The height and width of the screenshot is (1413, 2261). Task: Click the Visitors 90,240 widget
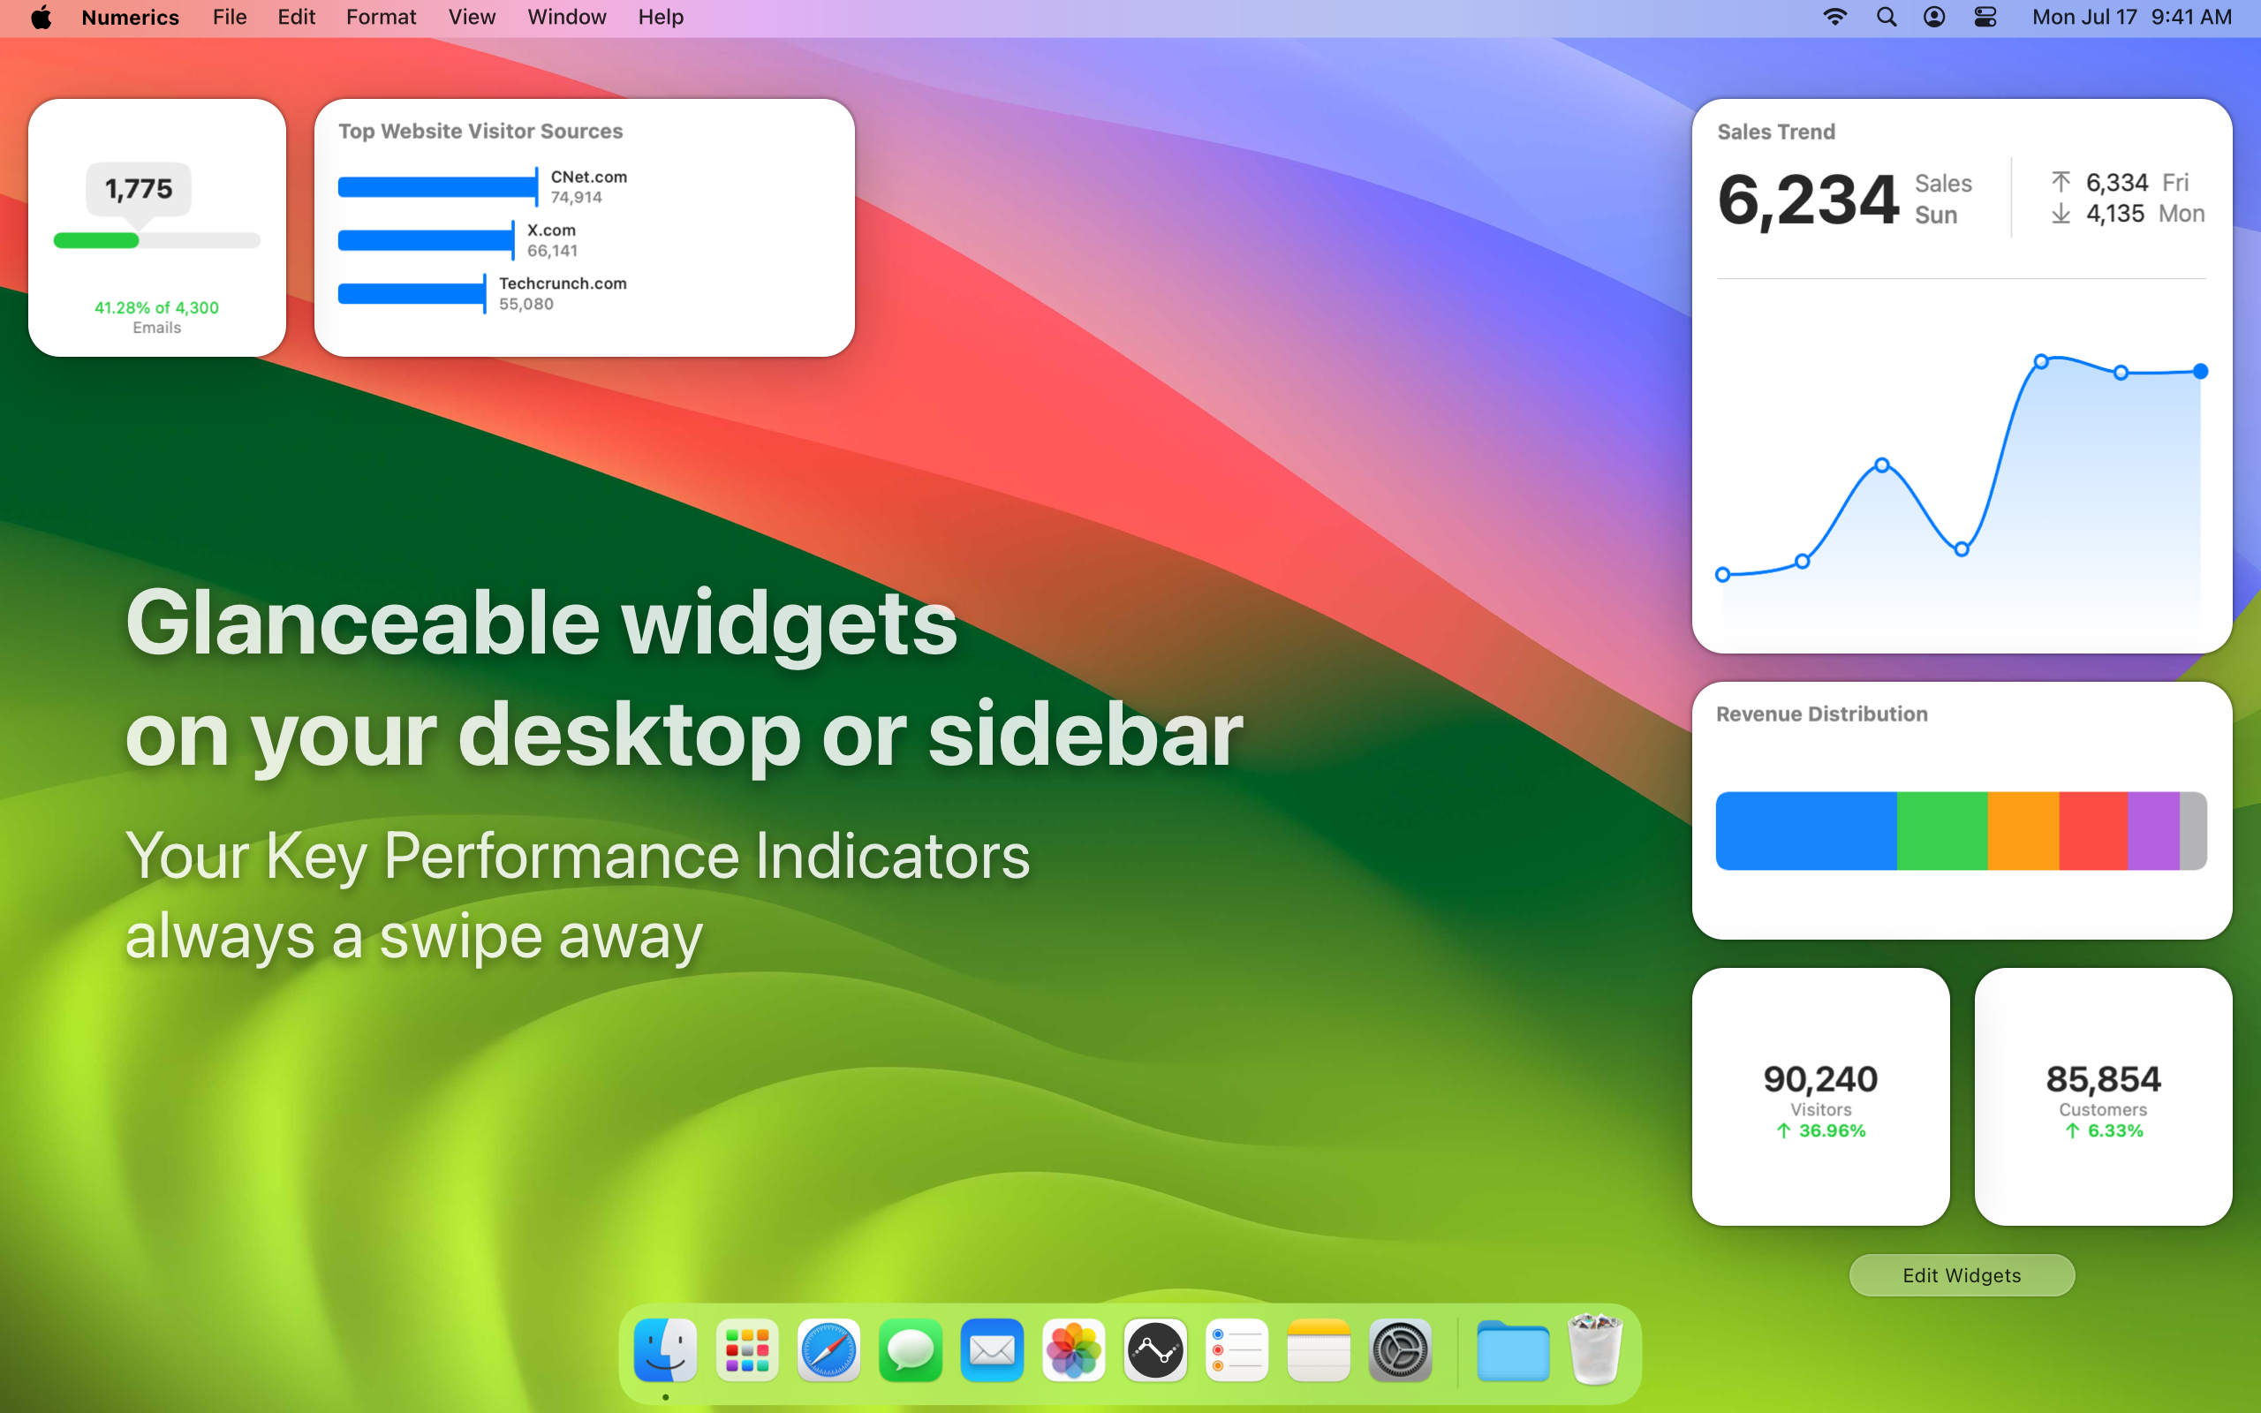(x=1820, y=1096)
